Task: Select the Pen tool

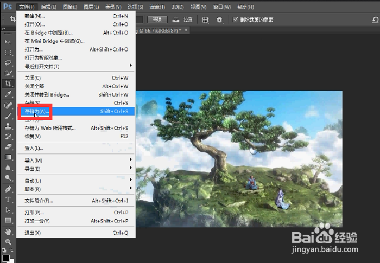Action: tap(8, 189)
